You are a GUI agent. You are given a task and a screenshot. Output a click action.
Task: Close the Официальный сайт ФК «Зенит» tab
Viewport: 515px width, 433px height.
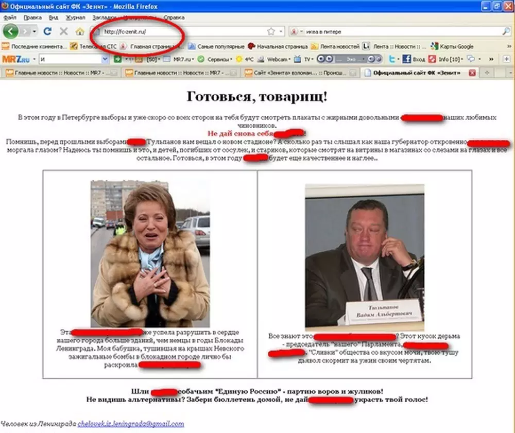click(472, 73)
